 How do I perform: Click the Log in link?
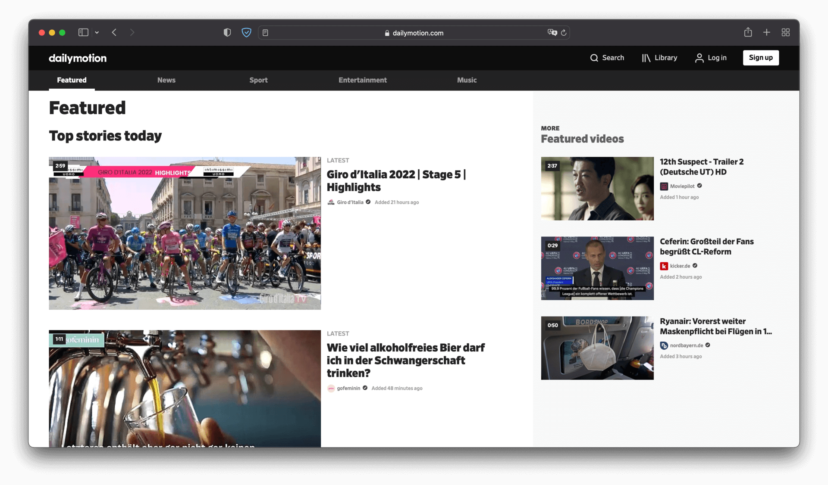point(711,58)
